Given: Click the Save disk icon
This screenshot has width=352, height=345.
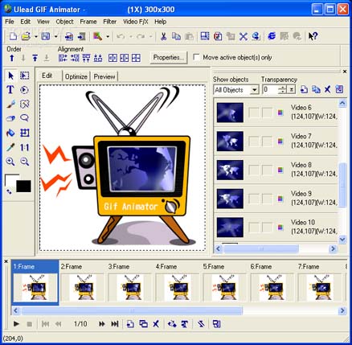Looking at the screenshot, I should coord(46,36).
